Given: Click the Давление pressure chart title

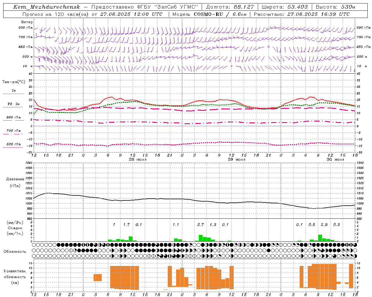Looking at the screenshot, I should [15, 179].
